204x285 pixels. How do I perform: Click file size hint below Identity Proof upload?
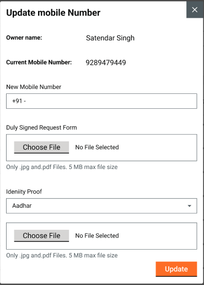click(62, 256)
